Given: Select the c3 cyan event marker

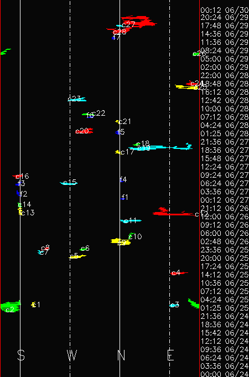Looking at the screenshot, I should click(x=173, y=306).
